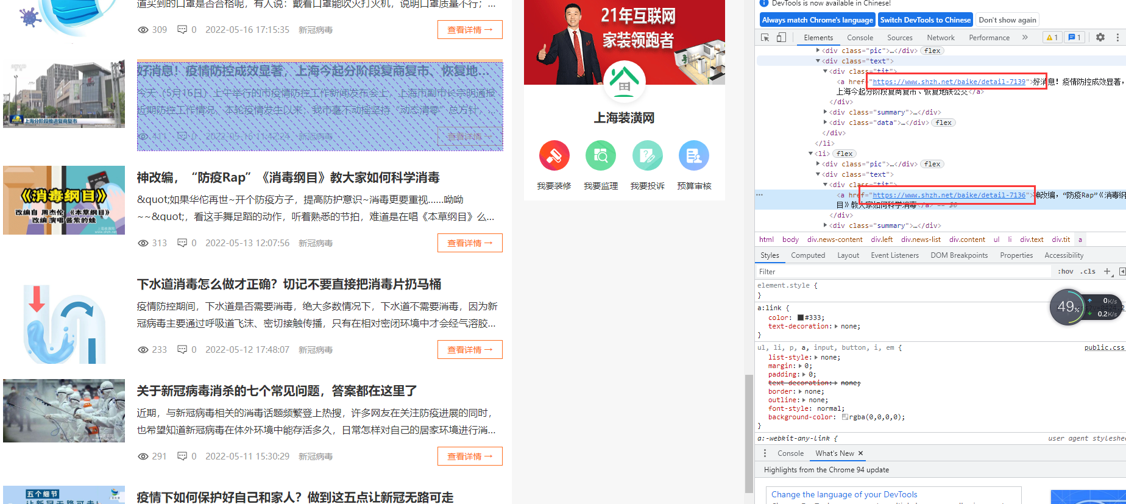Toggle the flex badge on div class="data"

[x=944, y=122]
